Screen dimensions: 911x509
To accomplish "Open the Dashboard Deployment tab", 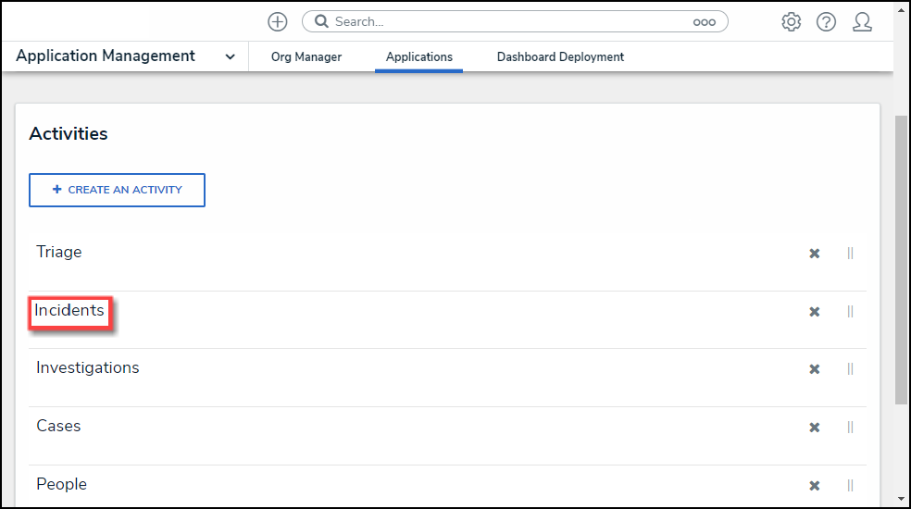I will coord(560,57).
